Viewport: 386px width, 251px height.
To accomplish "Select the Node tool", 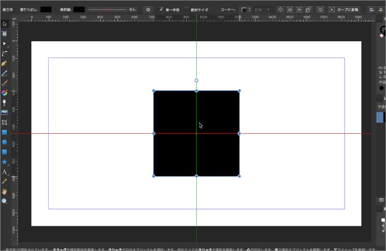I will pyautogui.click(x=4, y=44).
